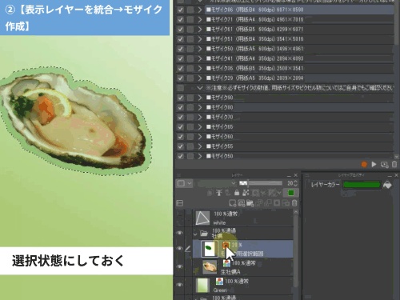
Task: Hide the 生牡蠣A layer using eye icon
Action: (180, 266)
